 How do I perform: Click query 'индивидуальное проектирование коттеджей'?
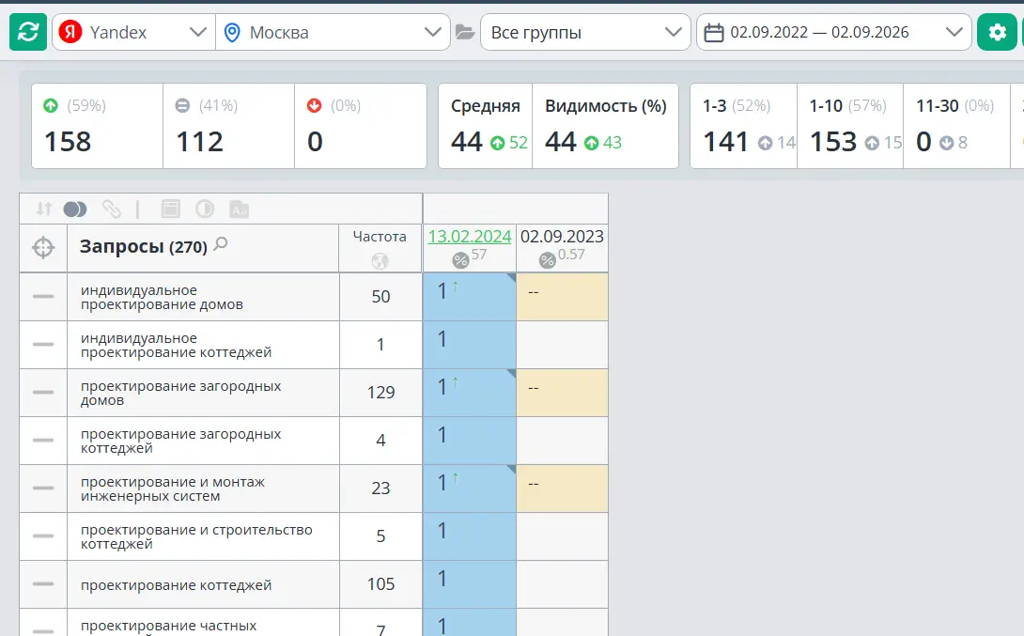177,346
